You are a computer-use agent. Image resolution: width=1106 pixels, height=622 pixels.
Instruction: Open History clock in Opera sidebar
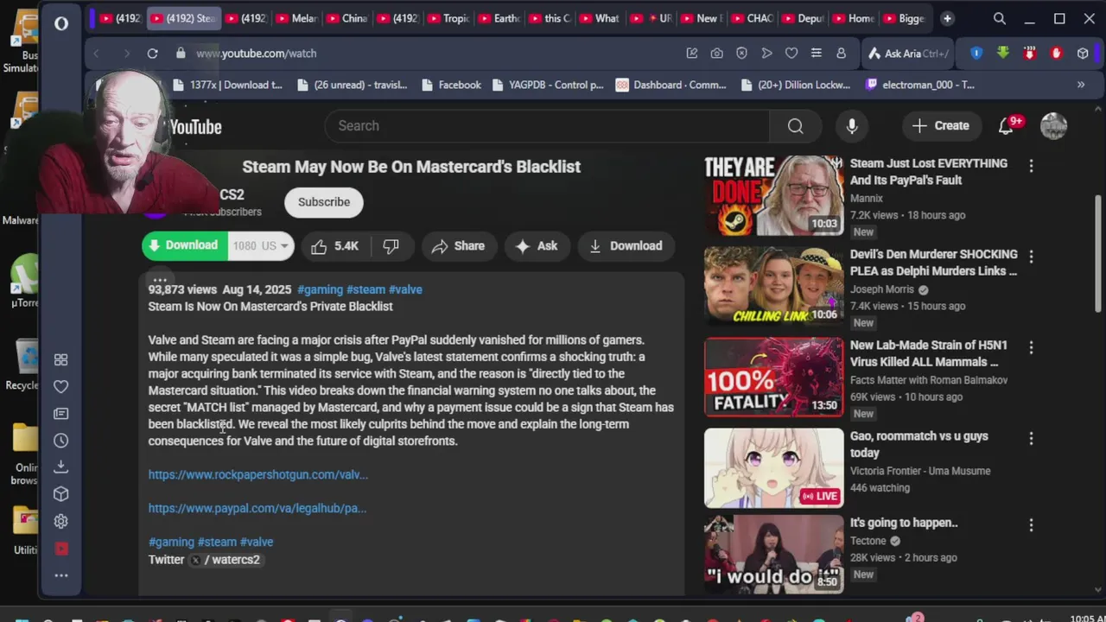coord(60,441)
